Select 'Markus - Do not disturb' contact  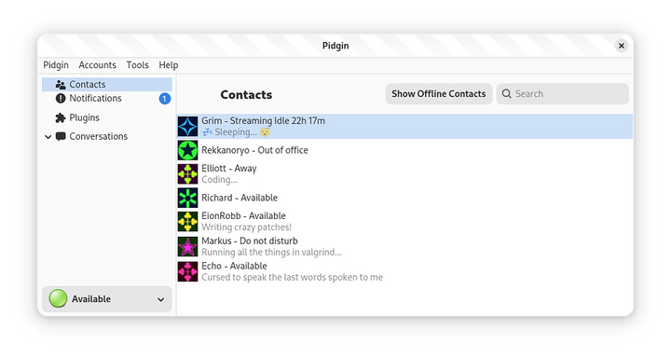pyautogui.click(x=404, y=247)
